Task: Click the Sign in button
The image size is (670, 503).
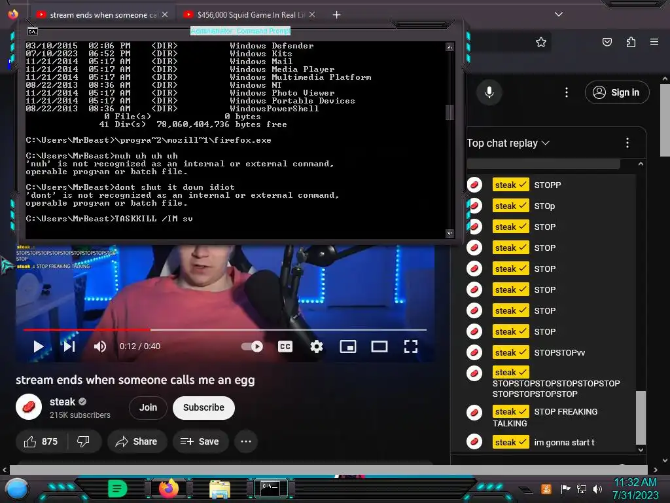Action: (617, 92)
